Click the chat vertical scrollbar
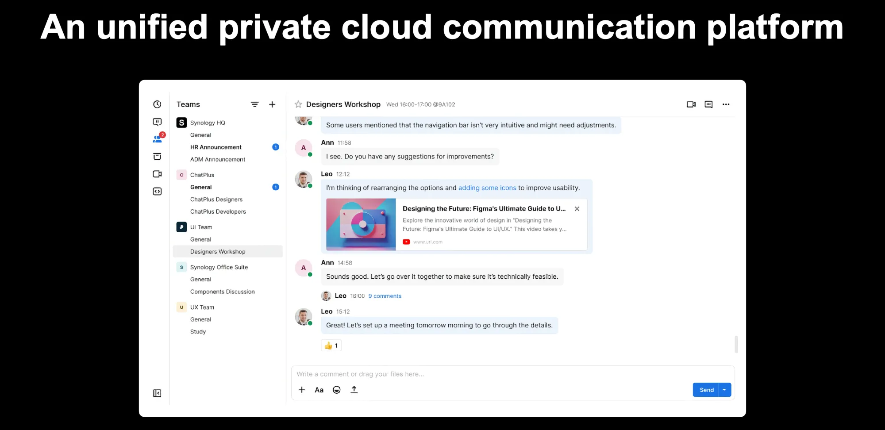 736,344
